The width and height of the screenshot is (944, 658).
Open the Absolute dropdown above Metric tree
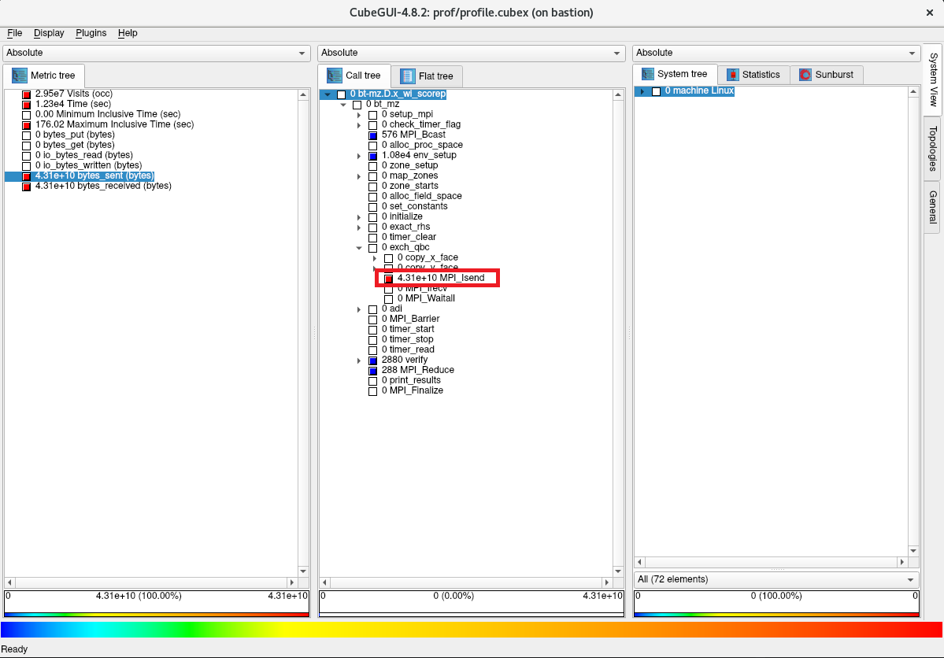pos(157,53)
